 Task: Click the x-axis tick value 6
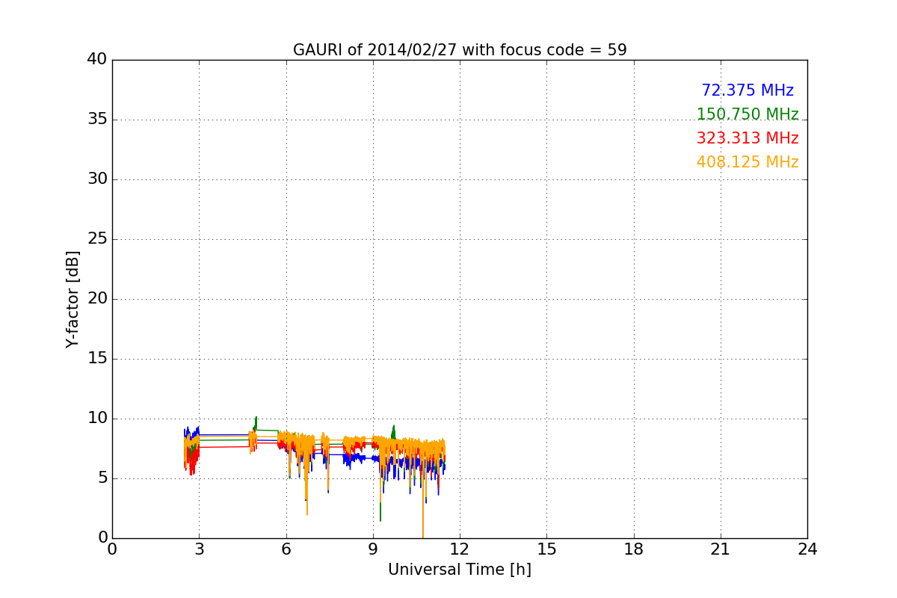286,549
